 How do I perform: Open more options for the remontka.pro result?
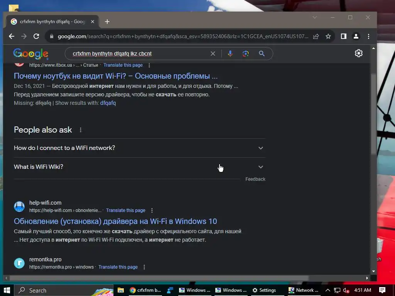[x=144, y=267]
